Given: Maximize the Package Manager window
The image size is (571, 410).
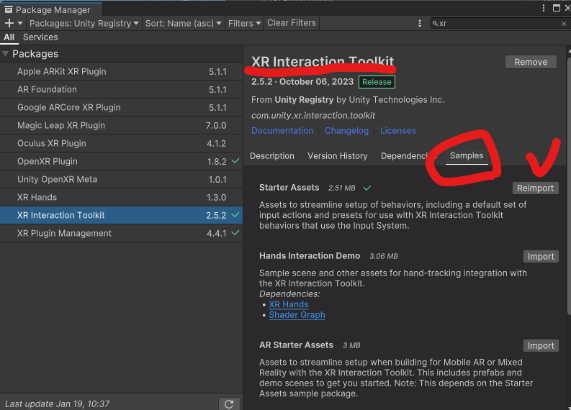Looking at the screenshot, I should (557, 8).
